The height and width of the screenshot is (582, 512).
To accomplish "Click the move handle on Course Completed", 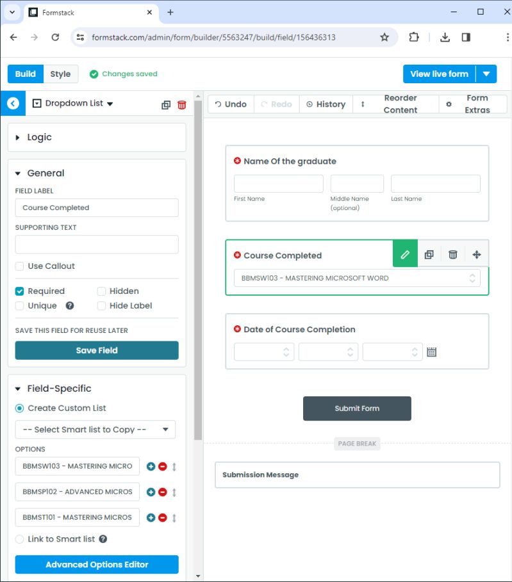I will click(476, 255).
